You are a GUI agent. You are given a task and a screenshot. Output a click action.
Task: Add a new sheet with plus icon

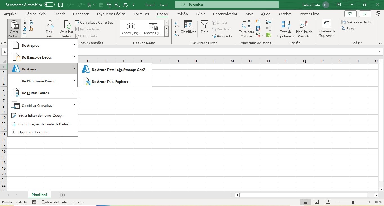(62, 195)
